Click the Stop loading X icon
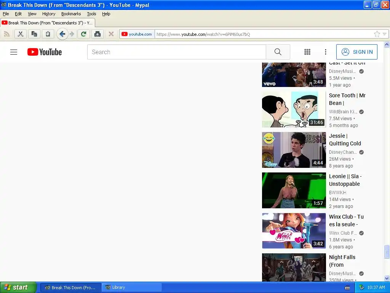390x293 pixels. [x=111, y=34]
